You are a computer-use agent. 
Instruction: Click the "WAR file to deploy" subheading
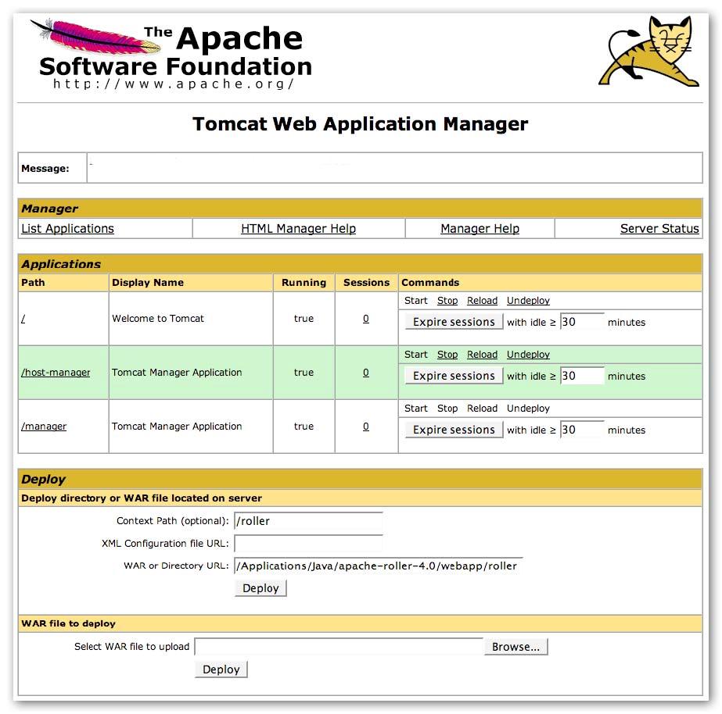tap(69, 623)
